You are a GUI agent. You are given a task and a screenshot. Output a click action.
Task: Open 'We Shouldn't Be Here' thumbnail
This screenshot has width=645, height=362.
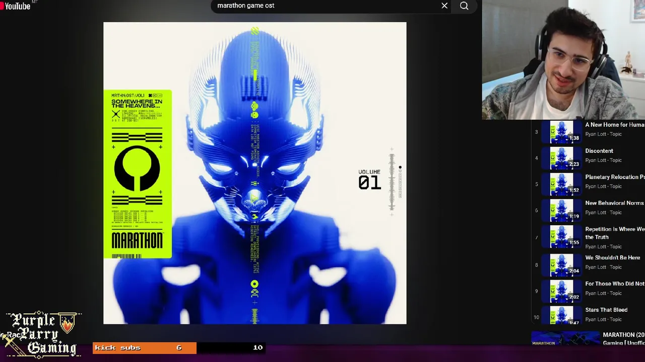pyautogui.click(x=561, y=264)
